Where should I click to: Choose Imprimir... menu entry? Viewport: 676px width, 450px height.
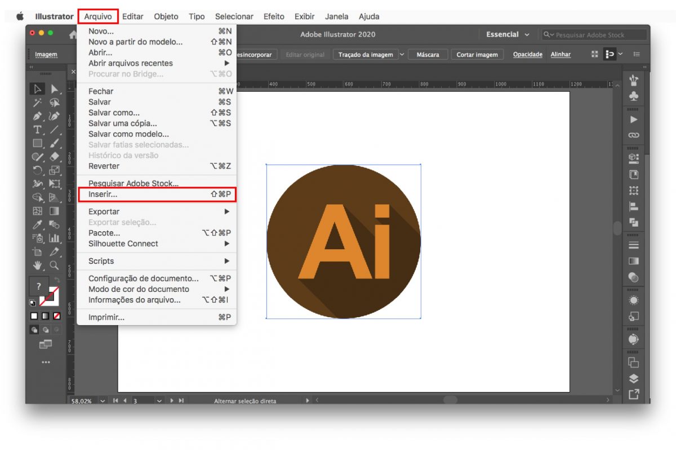(157, 317)
